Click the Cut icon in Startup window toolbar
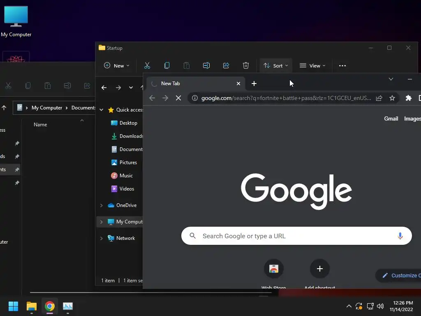421x316 pixels. pos(147,65)
